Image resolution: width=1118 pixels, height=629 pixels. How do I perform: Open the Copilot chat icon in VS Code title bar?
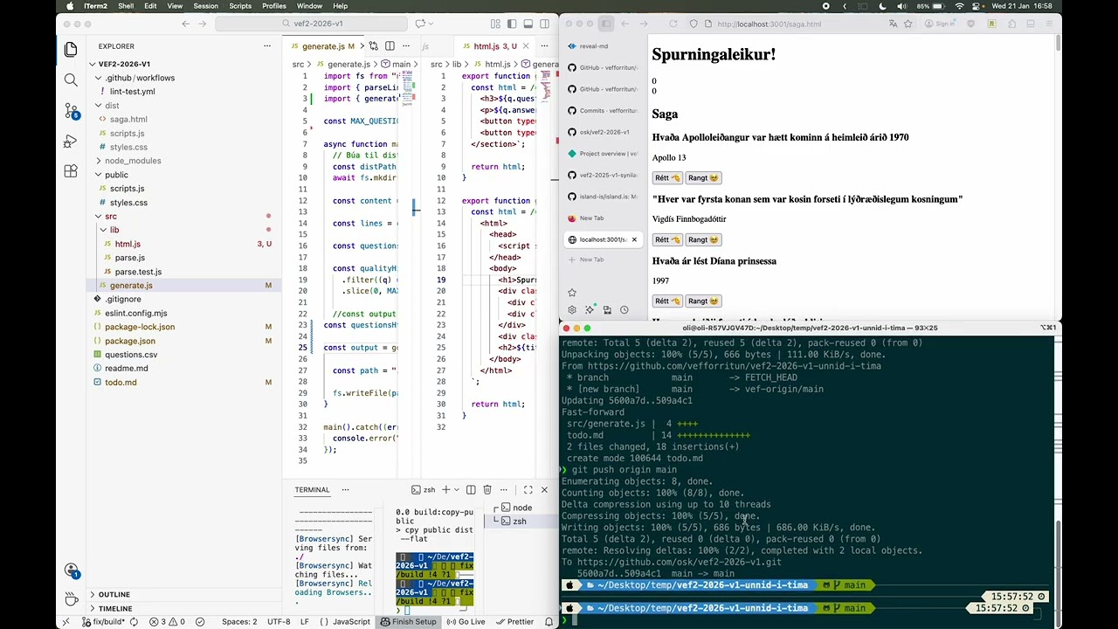click(x=420, y=24)
